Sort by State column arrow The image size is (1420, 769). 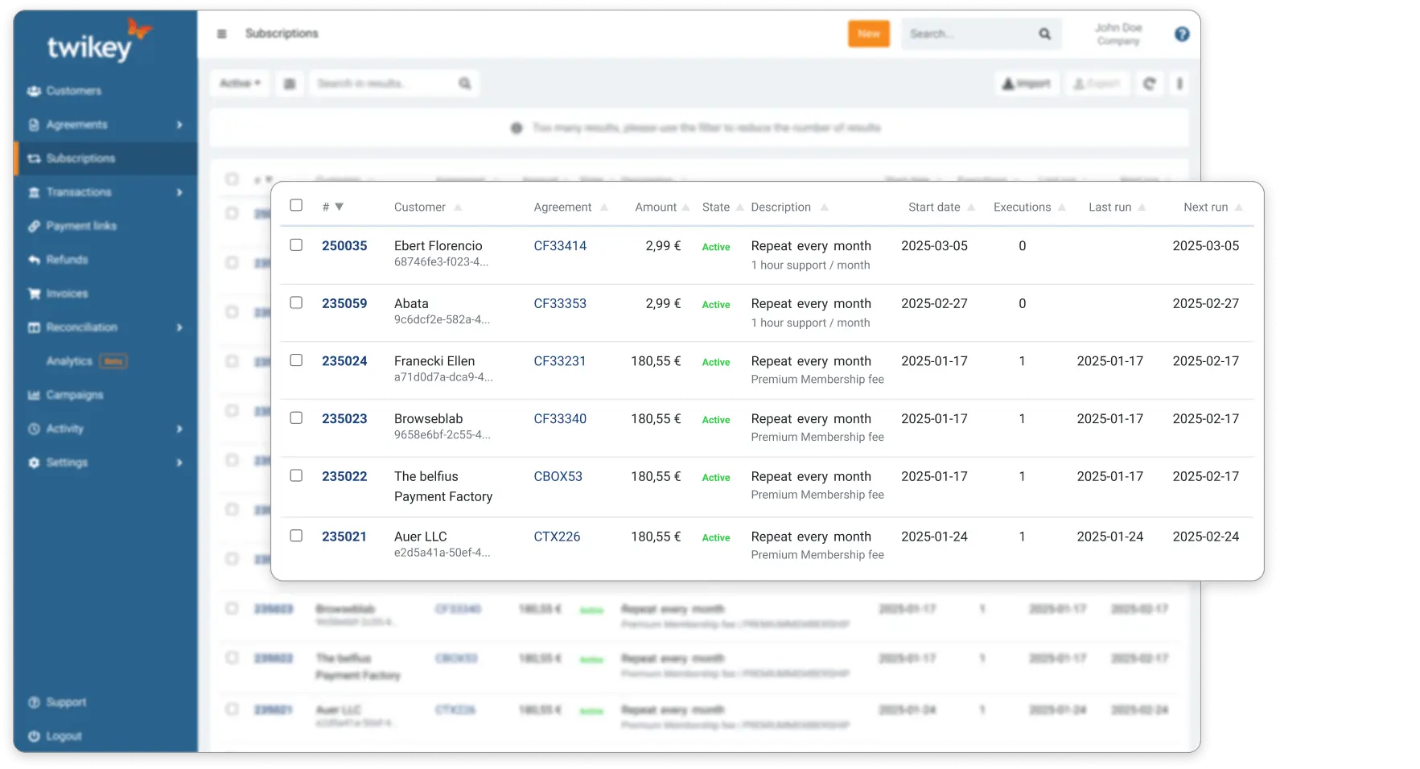(740, 208)
